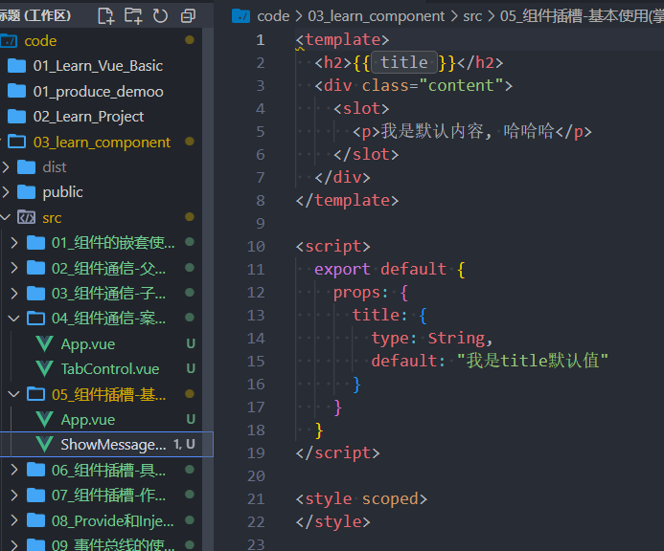Click the 1, U badge on ShowMessage row
Image resolution: width=664 pixels, height=551 pixels.
tap(184, 444)
